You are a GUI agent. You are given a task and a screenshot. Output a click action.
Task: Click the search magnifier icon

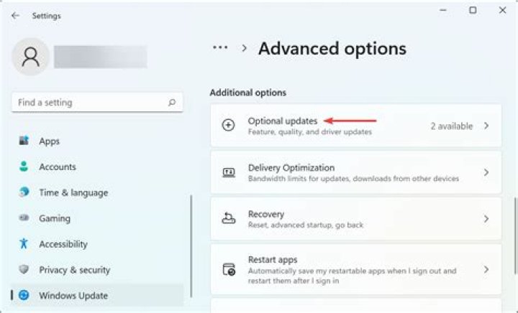pyautogui.click(x=172, y=103)
